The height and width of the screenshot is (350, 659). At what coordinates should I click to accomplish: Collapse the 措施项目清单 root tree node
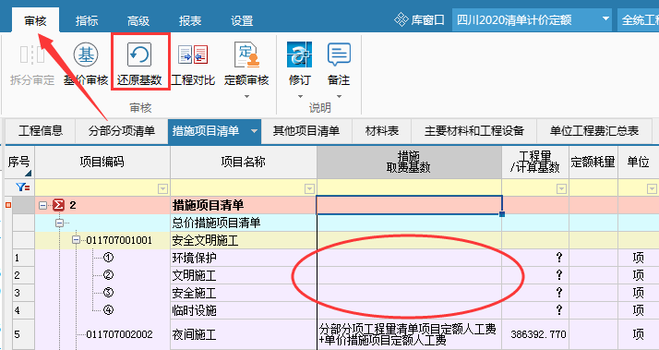pos(42,205)
